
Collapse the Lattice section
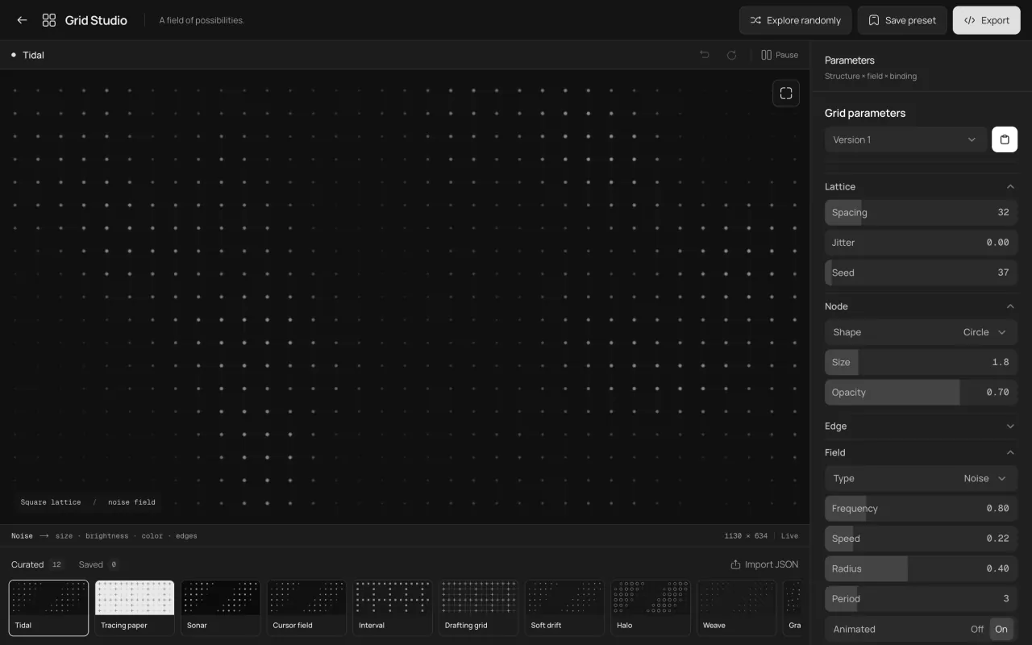coord(921,186)
